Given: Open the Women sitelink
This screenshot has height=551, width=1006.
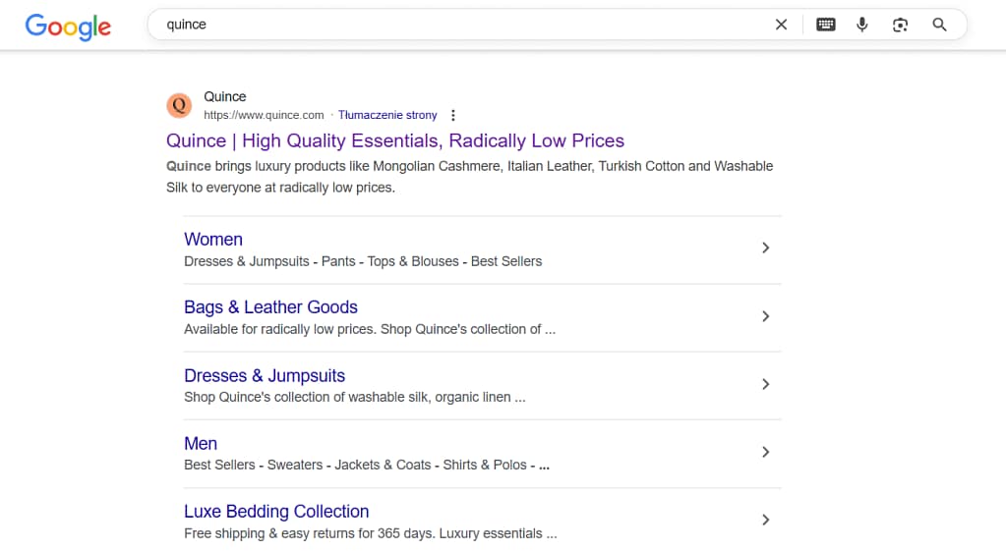Looking at the screenshot, I should [213, 239].
